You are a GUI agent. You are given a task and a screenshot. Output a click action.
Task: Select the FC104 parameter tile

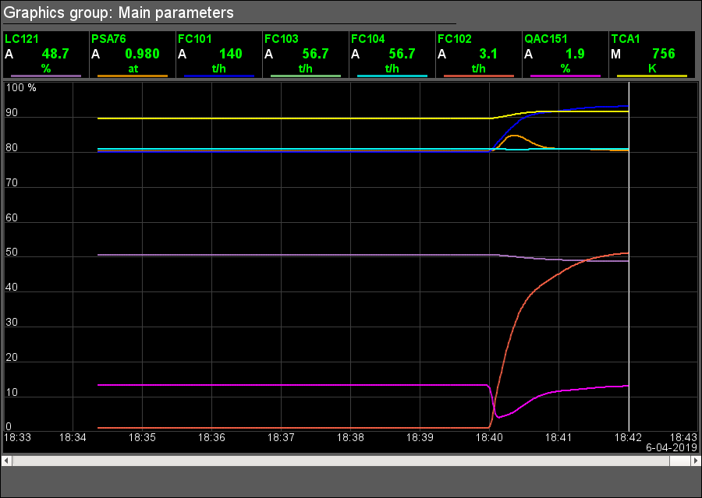pyautogui.click(x=392, y=55)
